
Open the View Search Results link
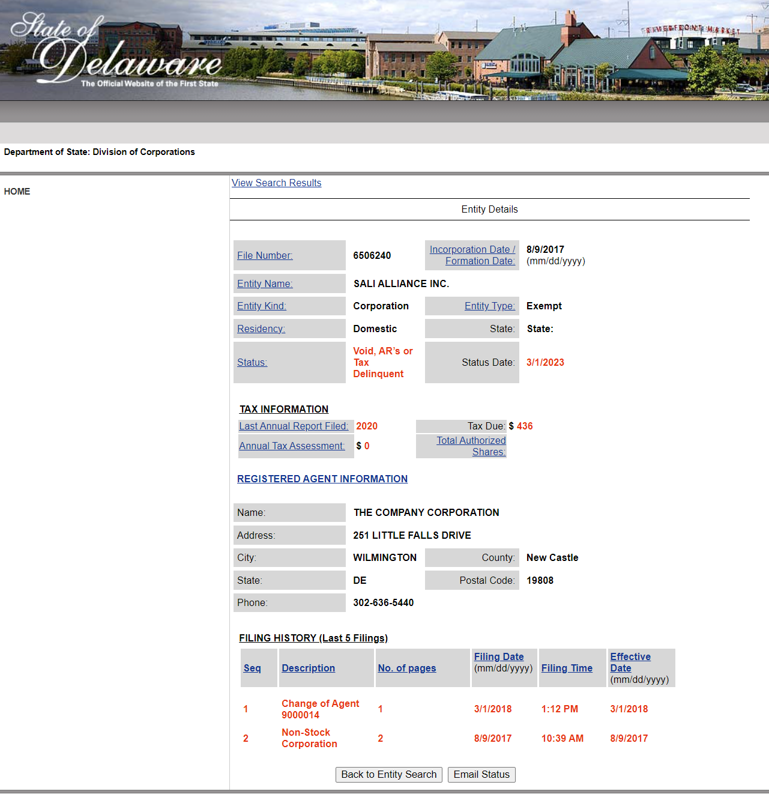(276, 183)
